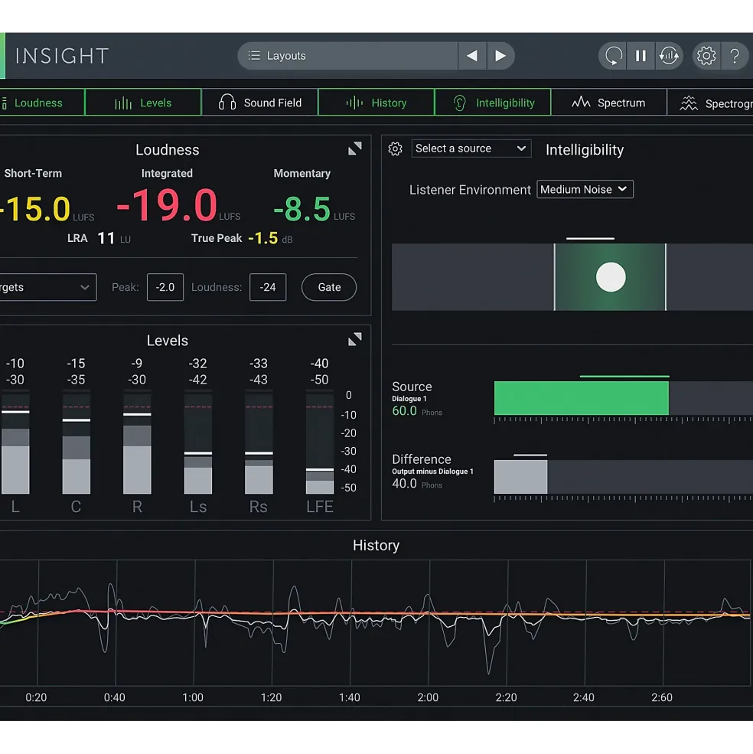Image resolution: width=753 pixels, height=754 pixels.
Task: Go to next layout arrow
Action: coord(500,56)
